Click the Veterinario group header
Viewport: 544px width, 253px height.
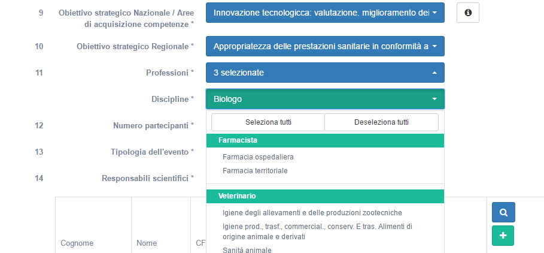[325, 196]
